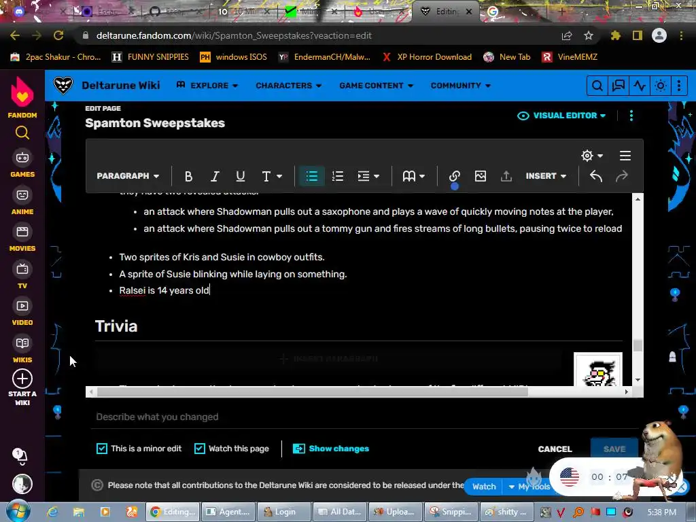
Task: Open the cite reference dropdown
Action: pyautogui.click(x=413, y=176)
